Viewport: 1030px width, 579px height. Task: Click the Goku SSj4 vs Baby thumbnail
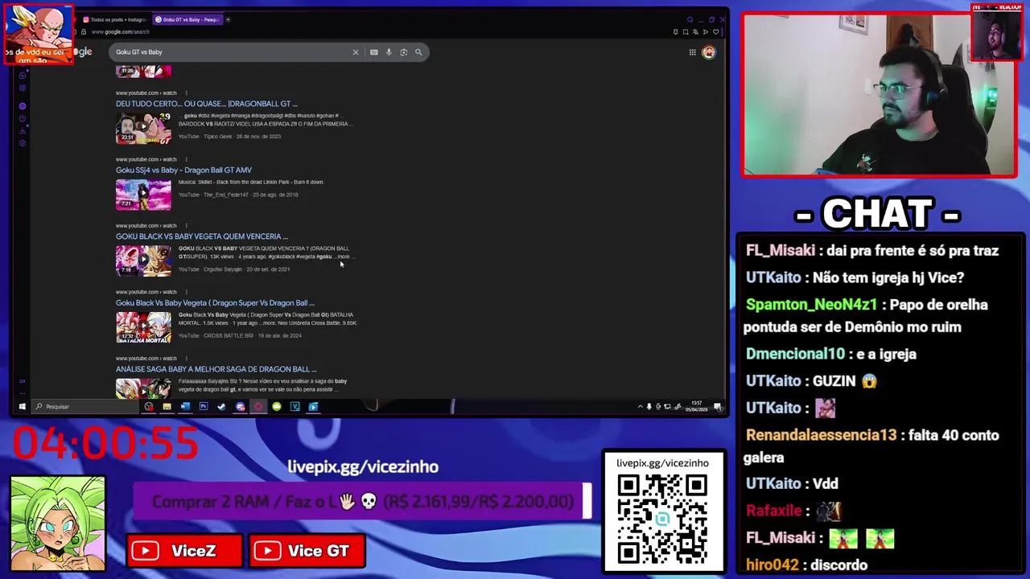tap(143, 195)
